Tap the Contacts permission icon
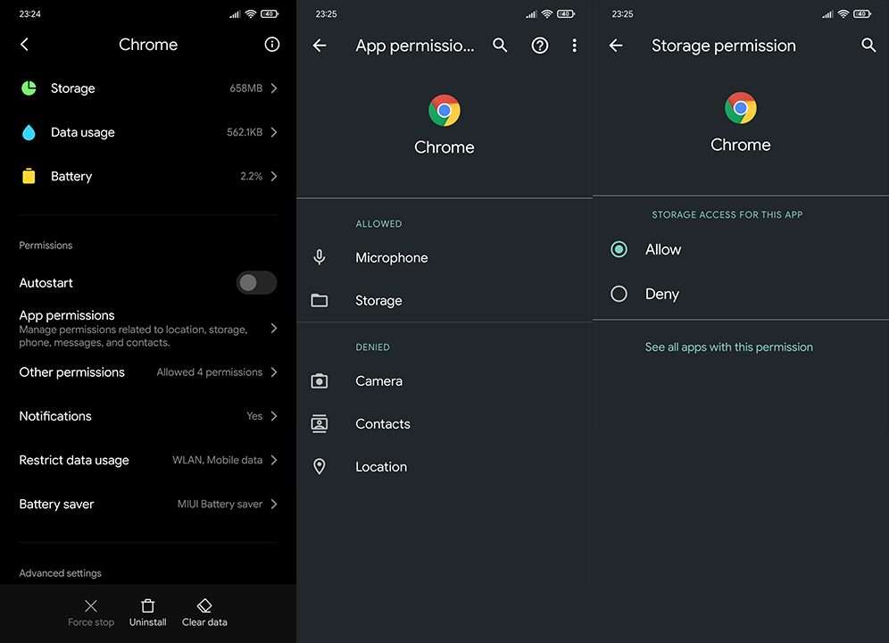The image size is (889, 643). (x=320, y=424)
